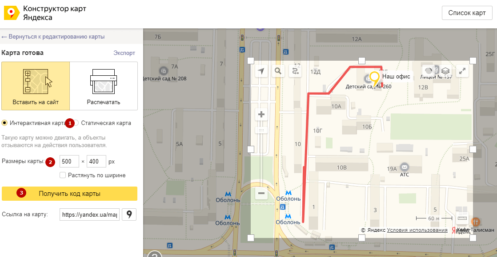497x257 pixels.
Task: Click the bottom-left map resize handle
Action: coord(251,238)
